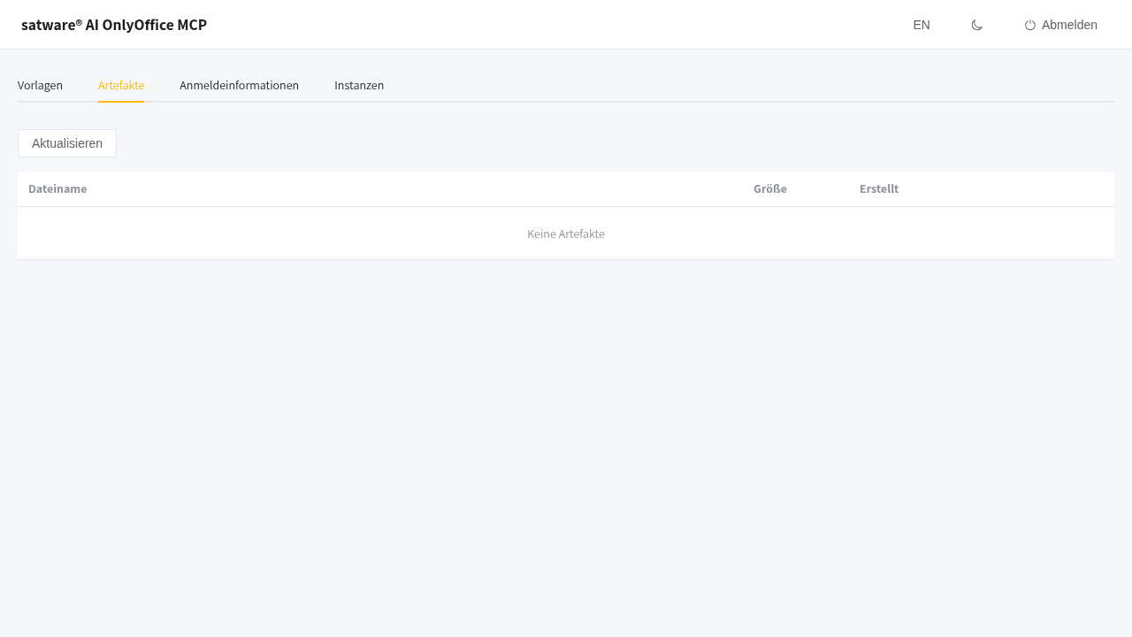Image resolution: width=1132 pixels, height=637 pixels.
Task: Click the yellow underline beneath Artefakte
Action: pyautogui.click(x=121, y=102)
